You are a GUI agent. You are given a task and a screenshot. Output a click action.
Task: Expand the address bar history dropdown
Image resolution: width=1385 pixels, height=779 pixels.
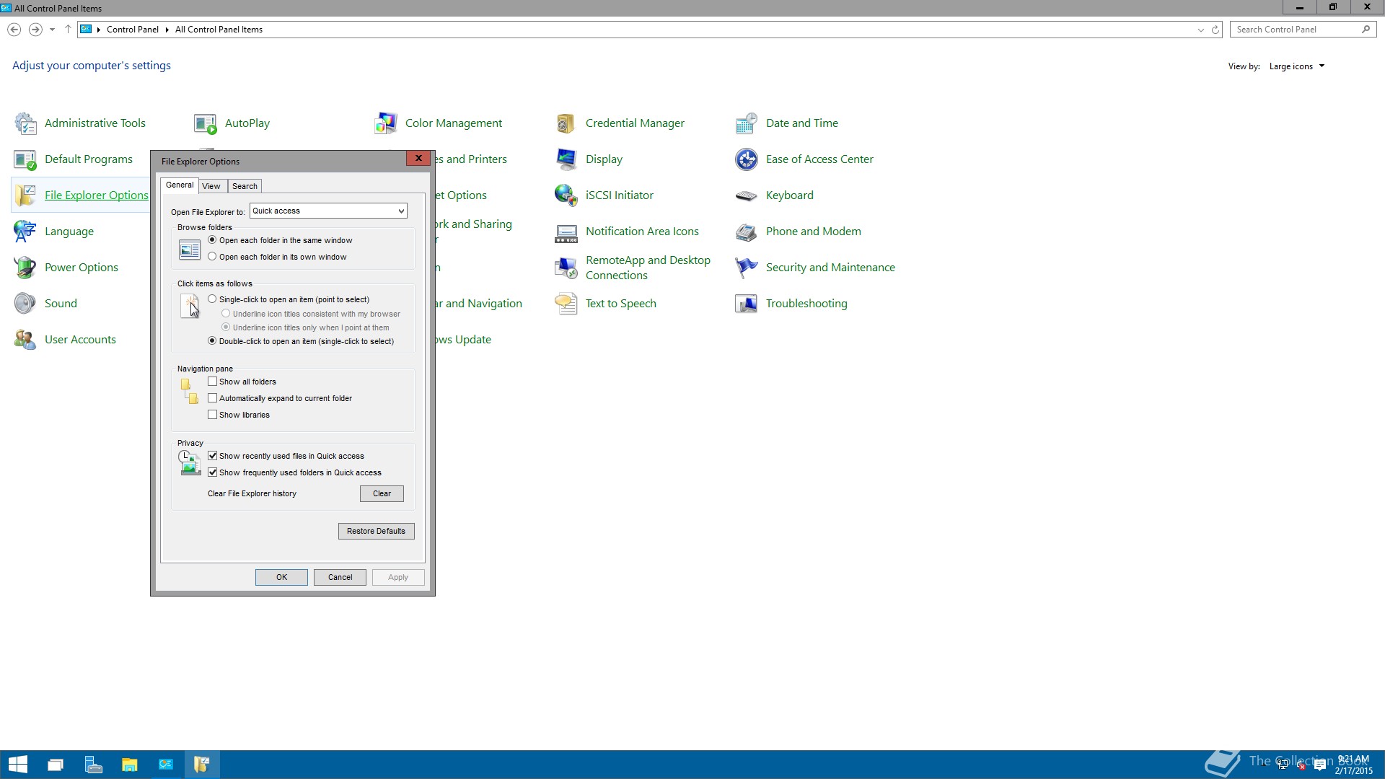(1200, 30)
